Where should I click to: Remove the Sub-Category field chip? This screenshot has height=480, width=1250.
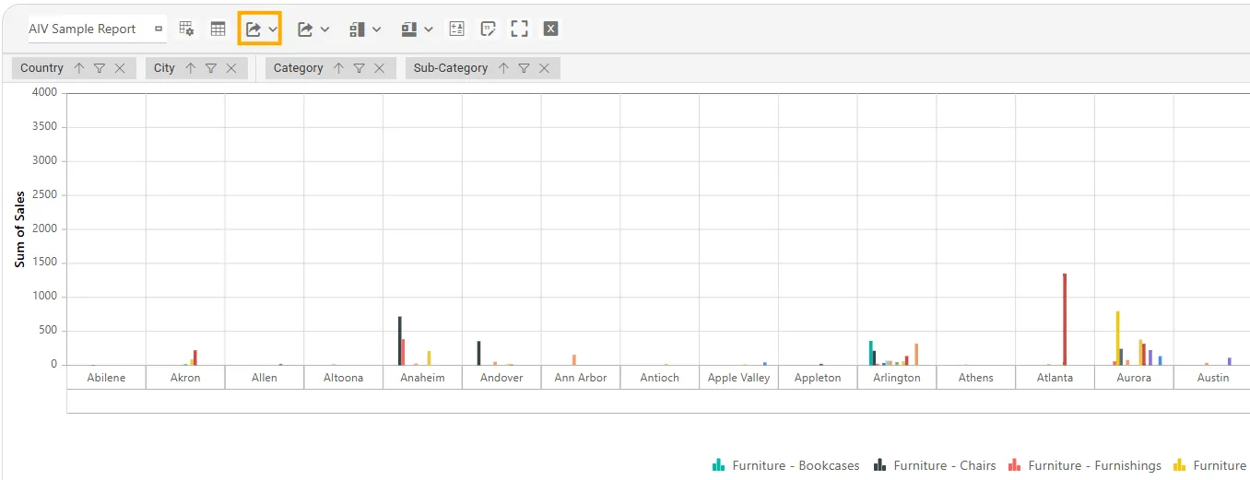point(545,68)
